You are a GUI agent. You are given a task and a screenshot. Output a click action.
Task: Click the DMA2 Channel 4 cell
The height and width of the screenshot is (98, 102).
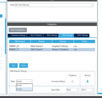(x=41, y=46)
